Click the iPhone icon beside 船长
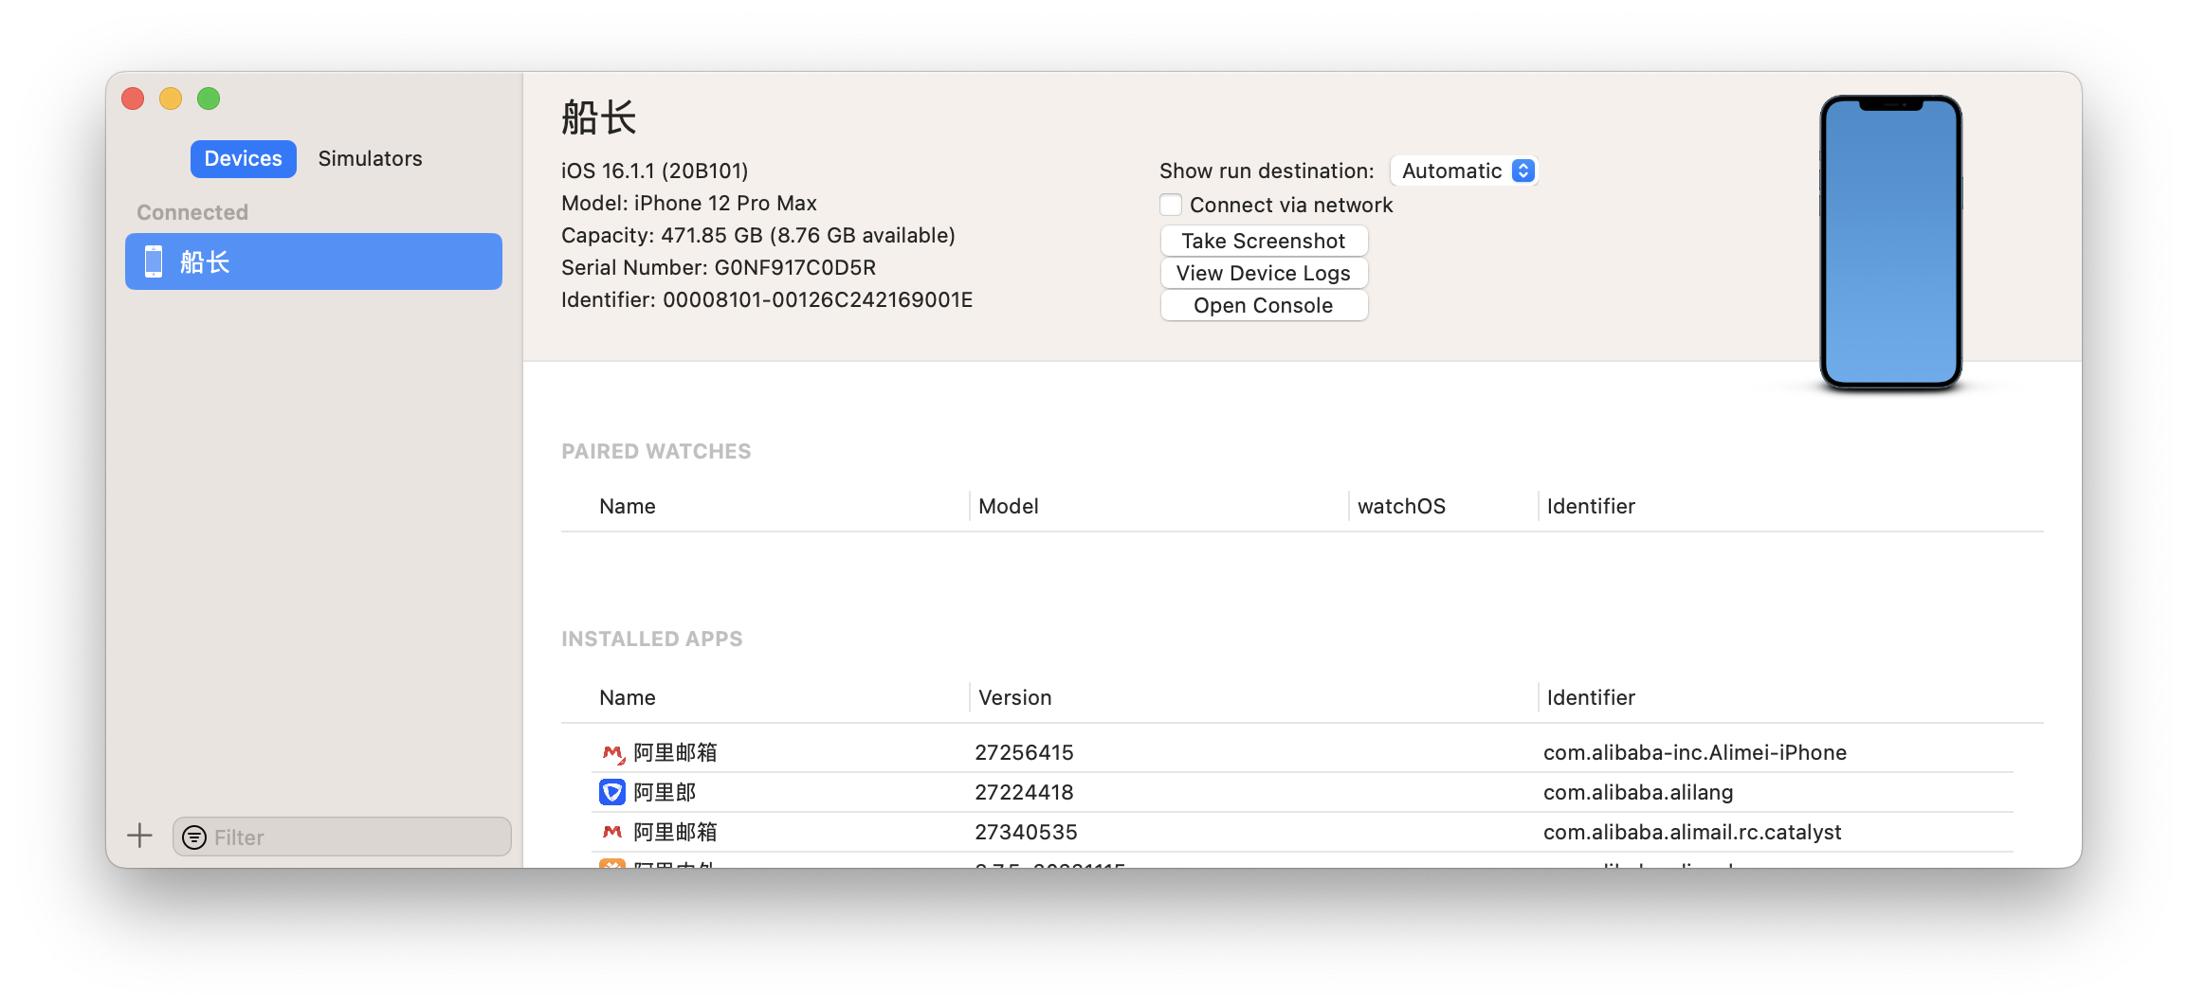 click(x=154, y=261)
